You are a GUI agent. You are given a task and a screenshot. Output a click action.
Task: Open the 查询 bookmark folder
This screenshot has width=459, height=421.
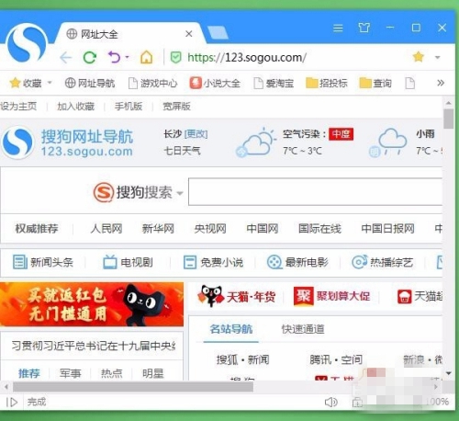(x=375, y=83)
